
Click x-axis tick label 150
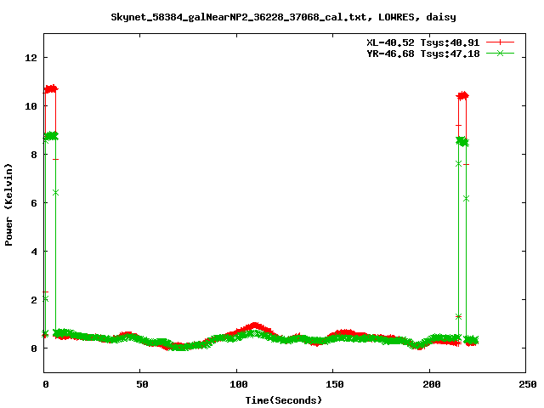pos(335,384)
